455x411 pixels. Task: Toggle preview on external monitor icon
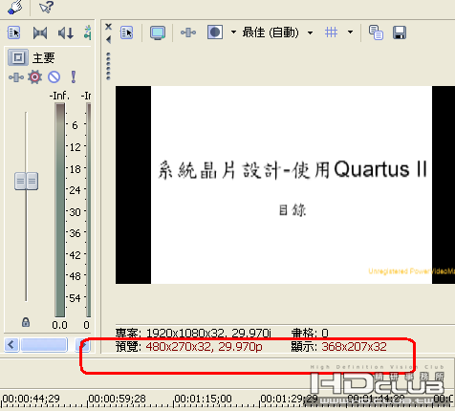pos(158,32)
